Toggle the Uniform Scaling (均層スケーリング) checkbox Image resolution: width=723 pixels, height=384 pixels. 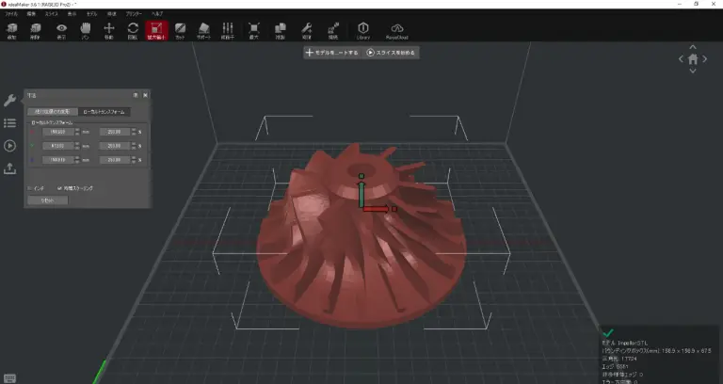tap(60, 187)
